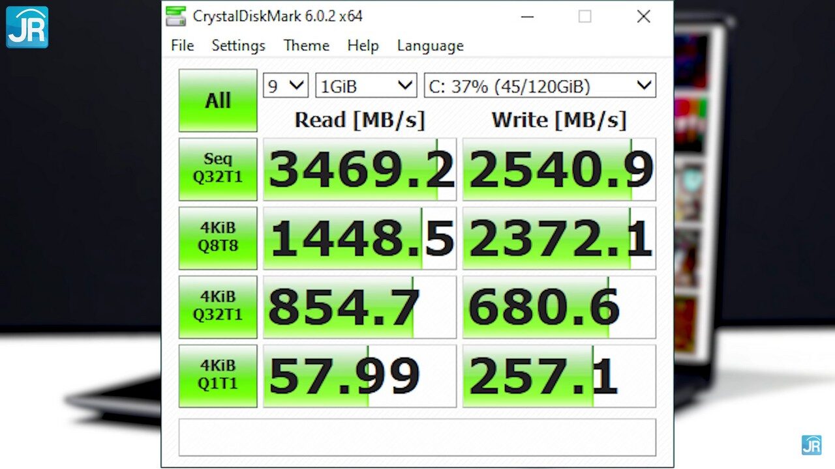Screen dimensions: 835x469
Task: Maximize the CrystalDiskMark window
Action: click(x=585, y=17)
